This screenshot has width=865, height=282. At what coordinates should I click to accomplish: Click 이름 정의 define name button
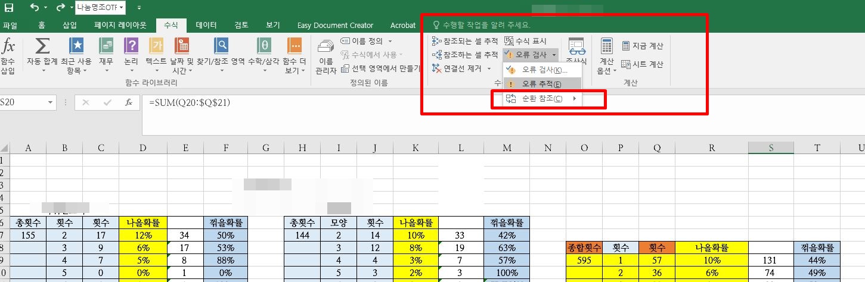(x=363, y=41)
